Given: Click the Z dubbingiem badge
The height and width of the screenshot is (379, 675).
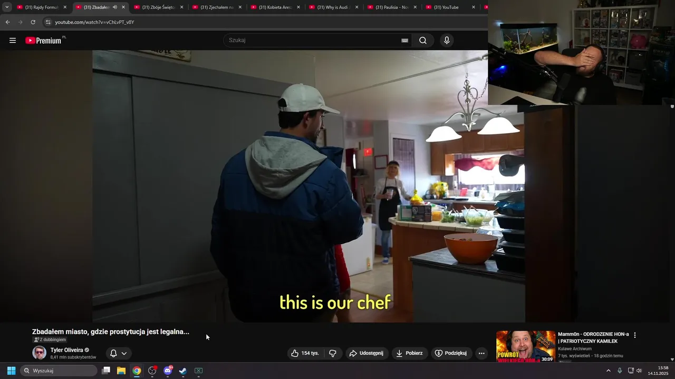Looking at the screenshot, I should pyautogui.click(x=50, y=340).
